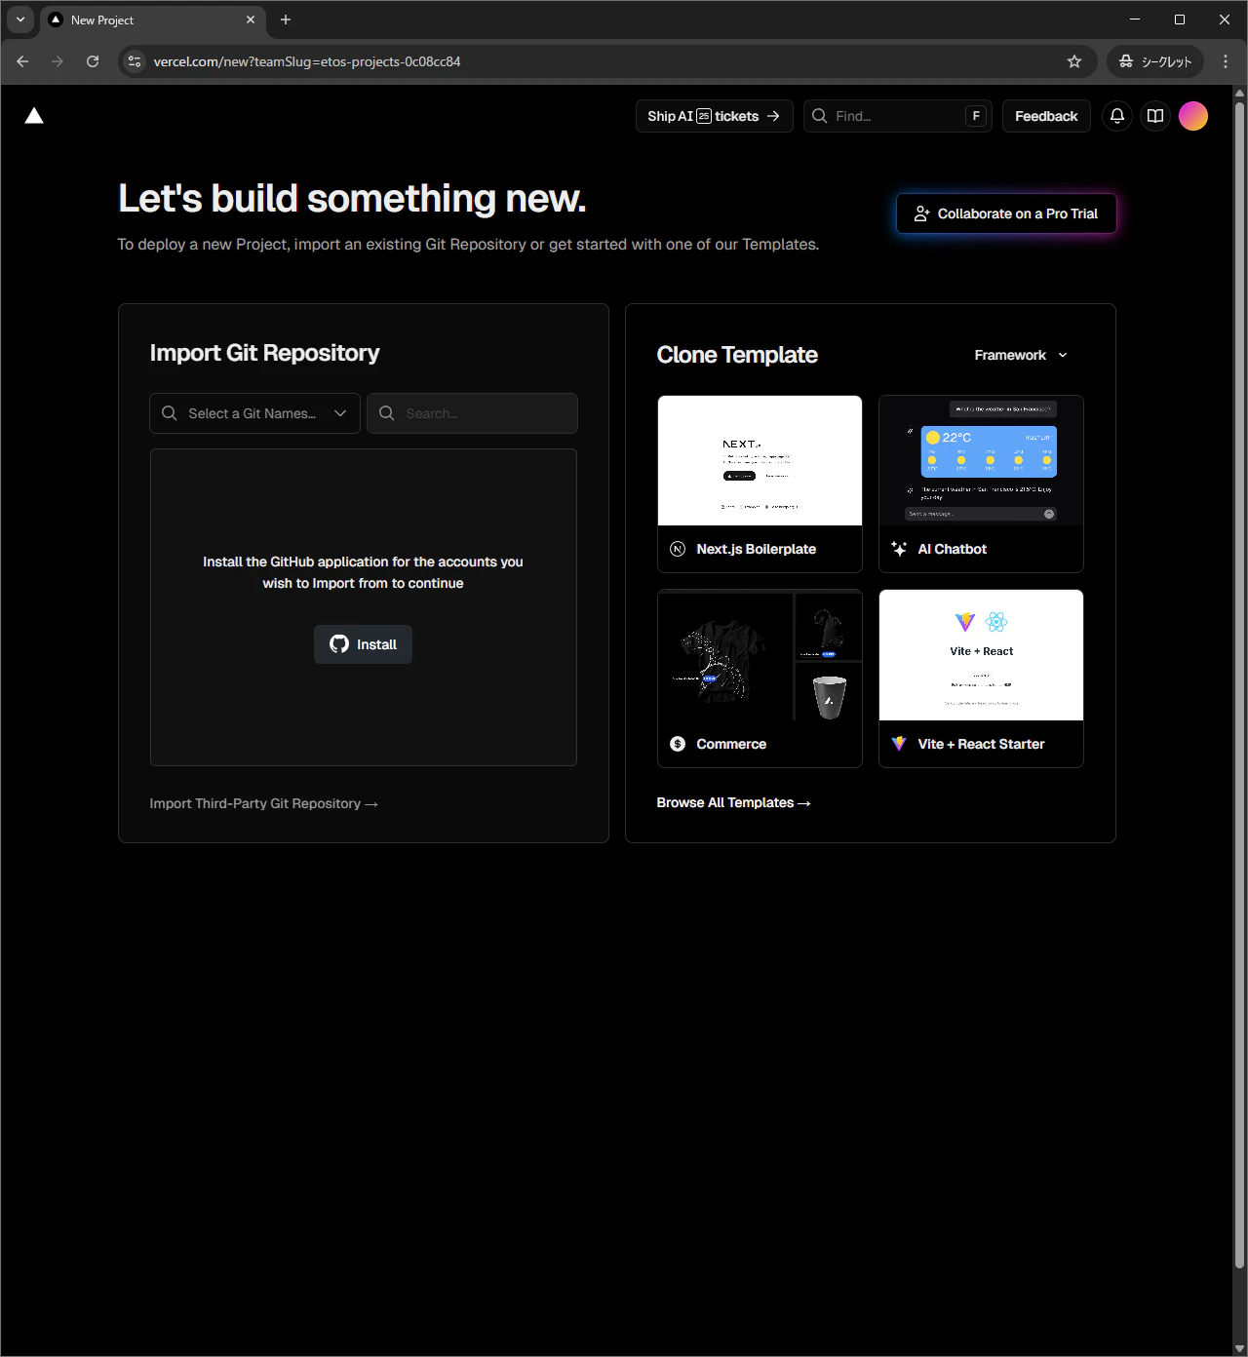Screen dimensions: 1248x1357
Task: Open the AI Chatbot template thumbnail
Action: (x=981, y=461)
